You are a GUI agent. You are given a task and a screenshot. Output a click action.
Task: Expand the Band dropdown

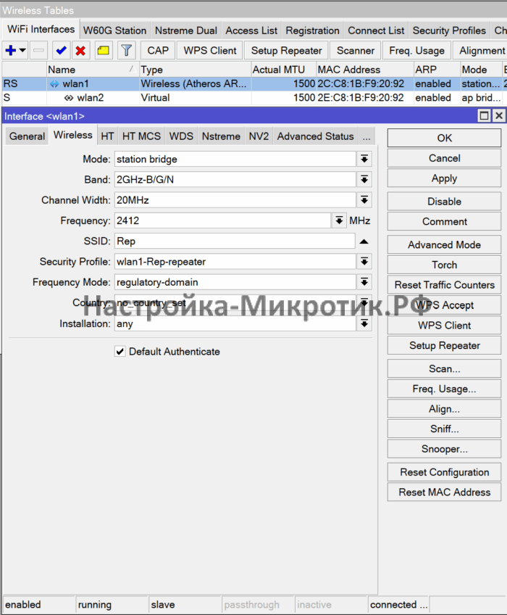[364, 179]
